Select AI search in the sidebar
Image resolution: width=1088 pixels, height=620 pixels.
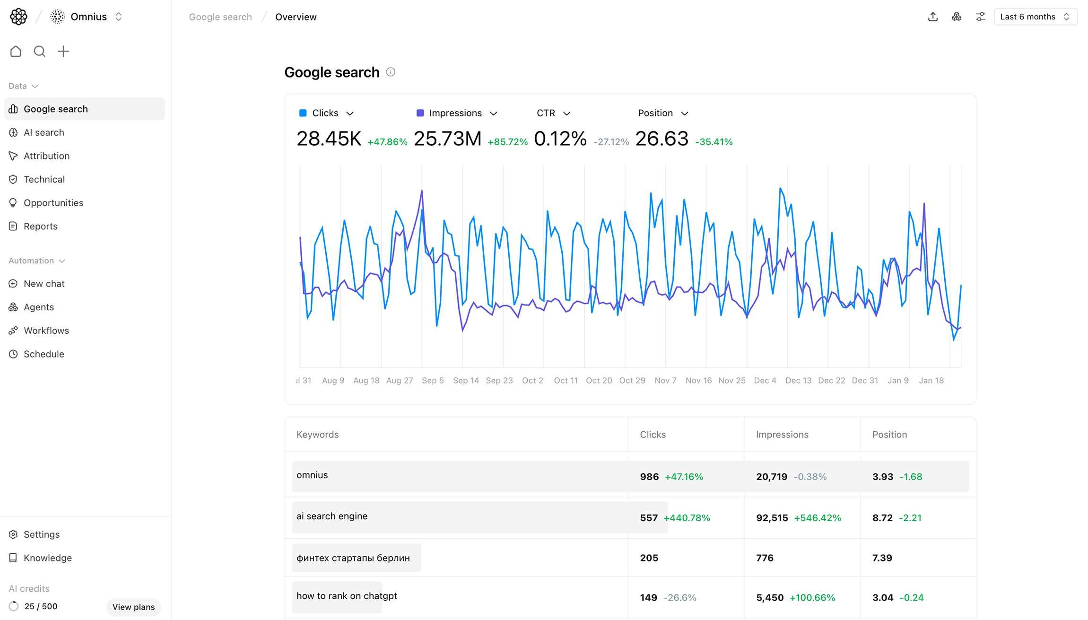[x=44, y=132]
